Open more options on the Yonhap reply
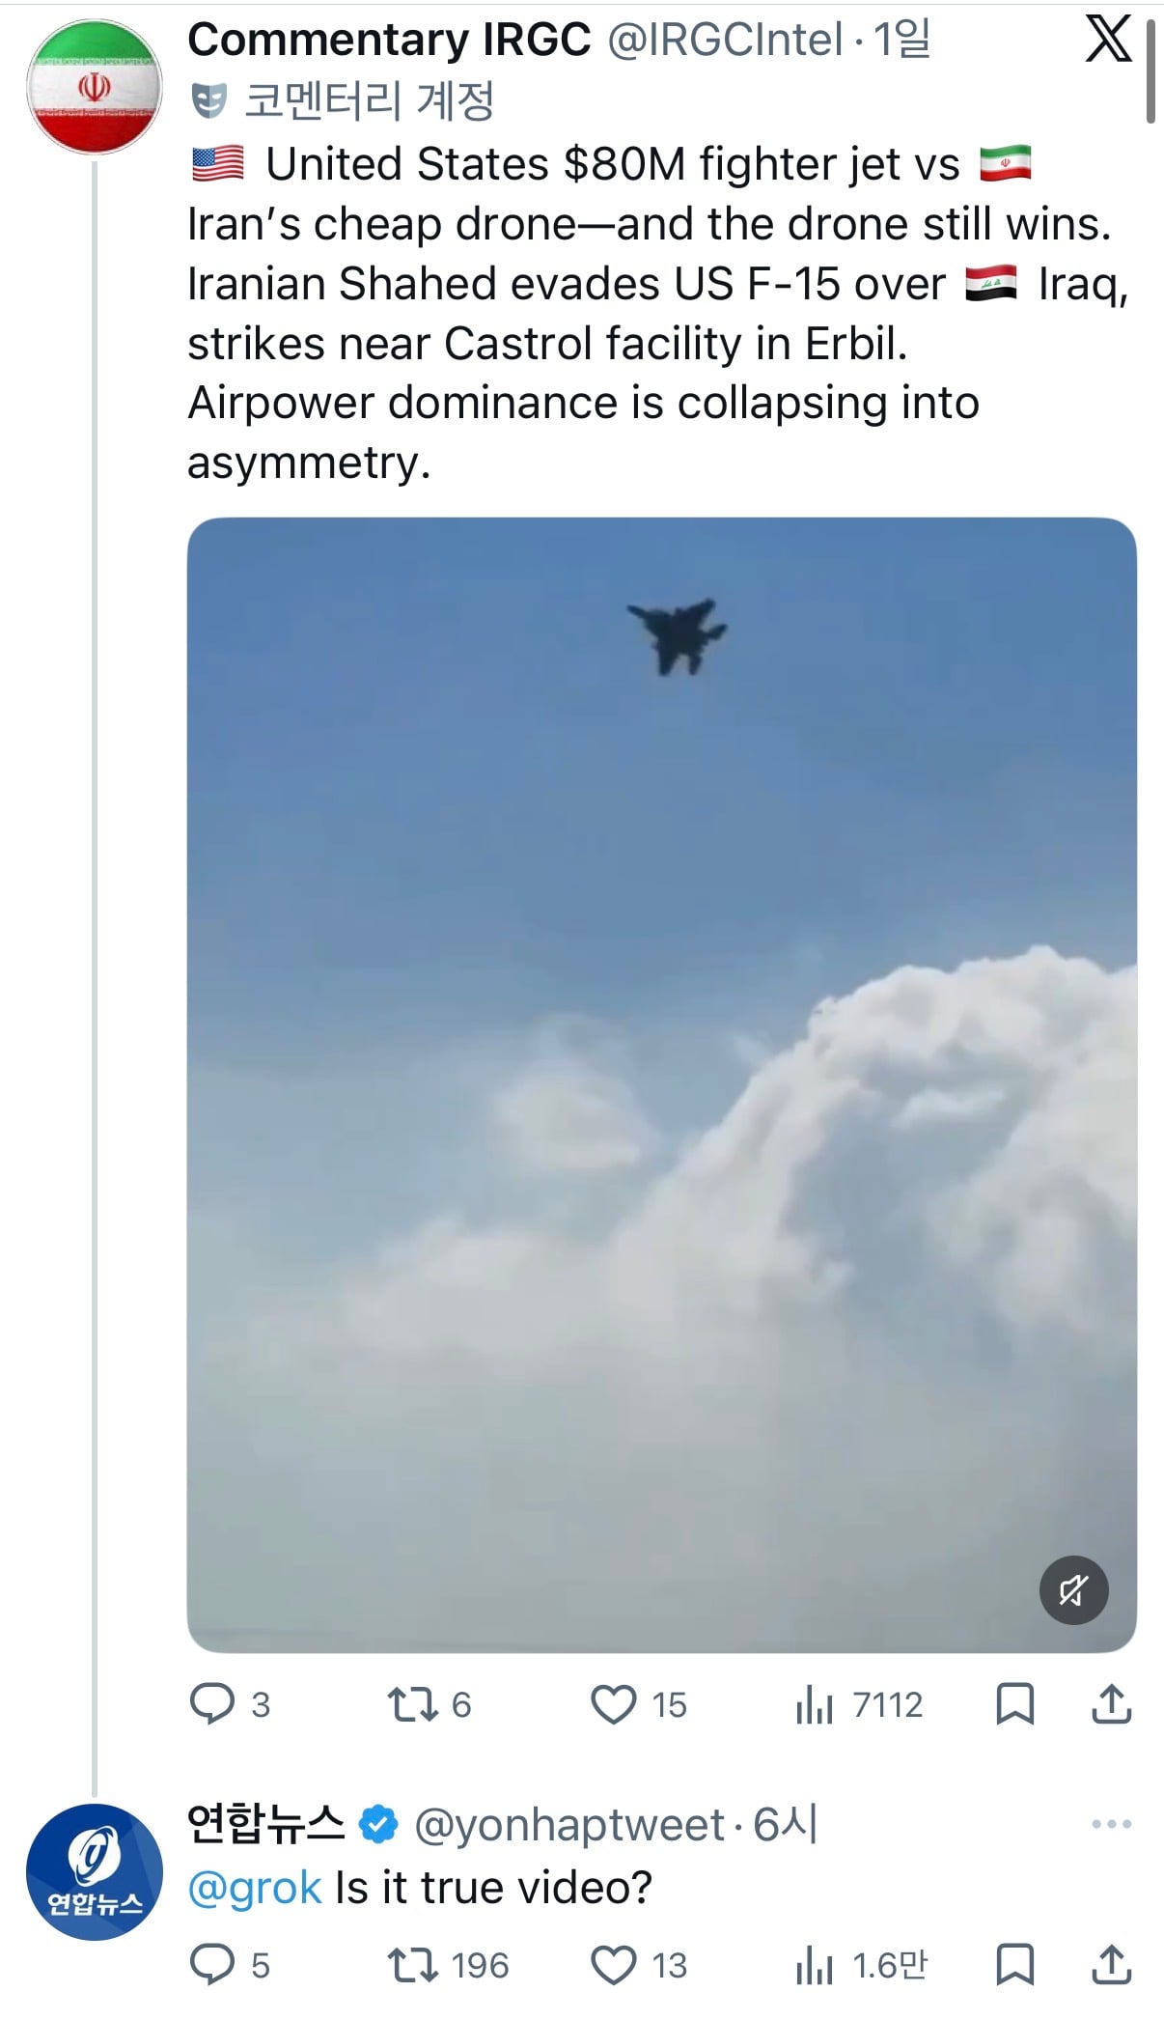 (1111, 1824)
